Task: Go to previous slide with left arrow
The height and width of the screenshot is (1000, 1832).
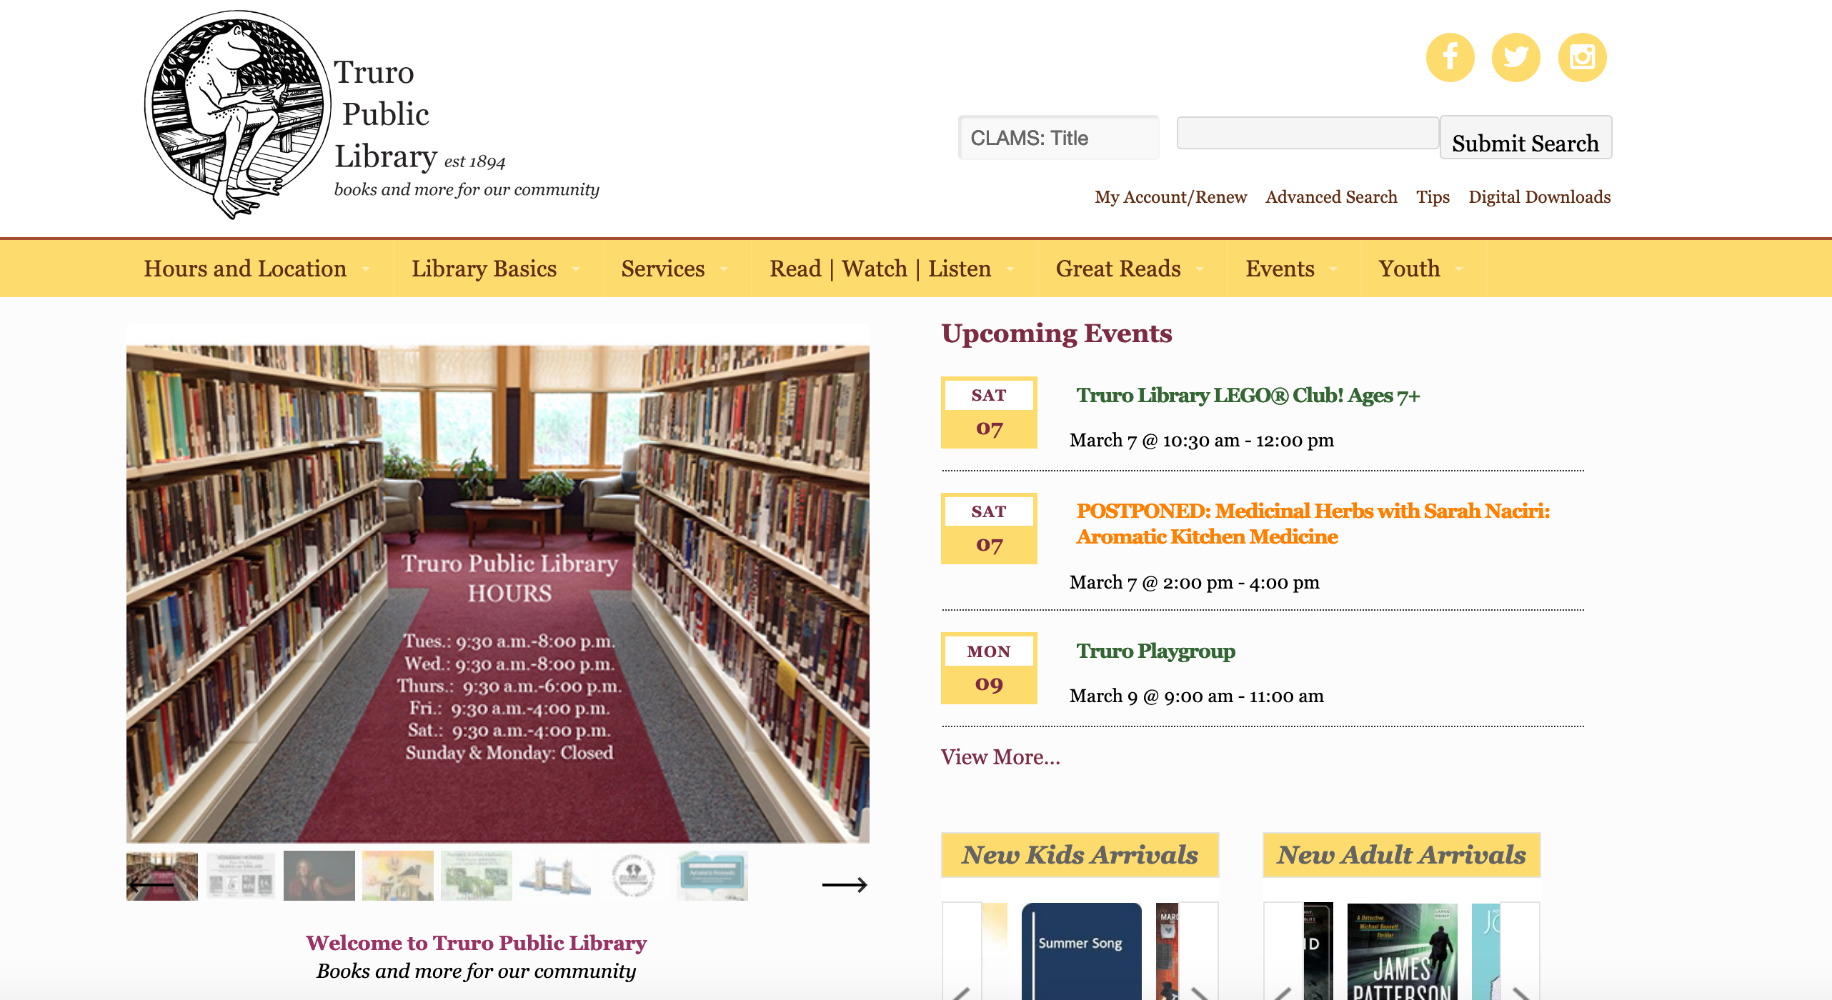Action: coord(151,885)
